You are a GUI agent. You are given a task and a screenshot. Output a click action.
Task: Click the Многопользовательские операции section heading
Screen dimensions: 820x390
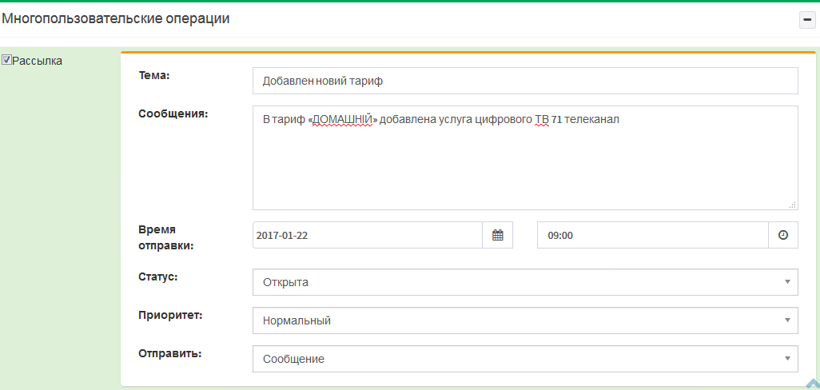pyautogui.click(x=116, y=19)
